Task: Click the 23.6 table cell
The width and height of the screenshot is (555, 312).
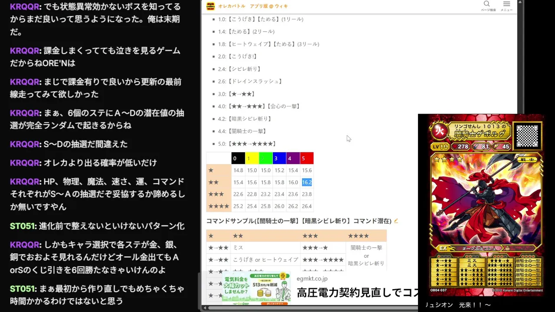Action: coord(293,194)
